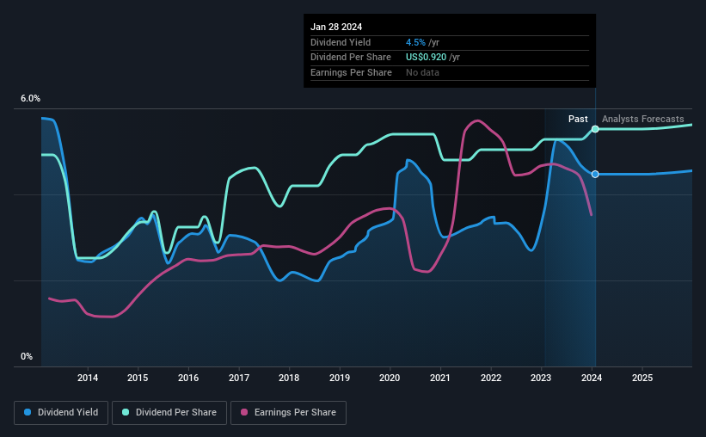Select the 2019 x-axis label

click(x=340, y=378)
